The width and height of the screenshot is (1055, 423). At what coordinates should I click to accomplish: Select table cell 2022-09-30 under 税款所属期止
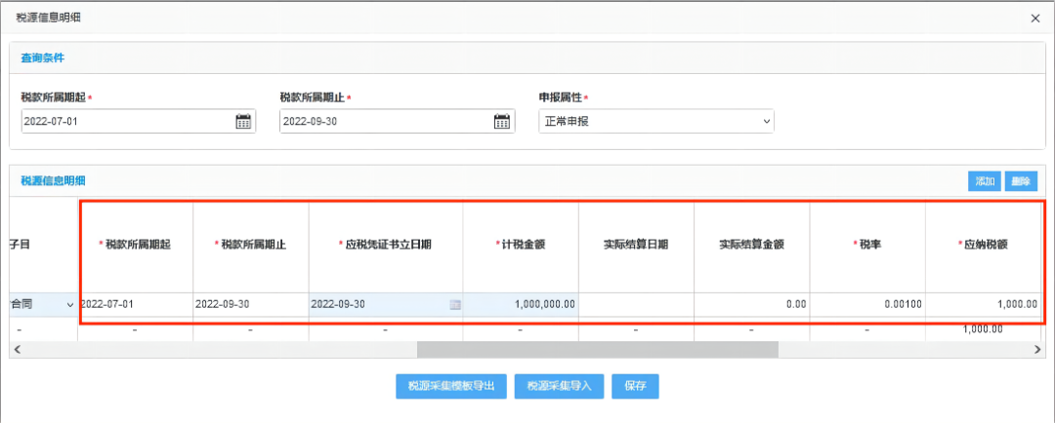(x=251, y=304)
